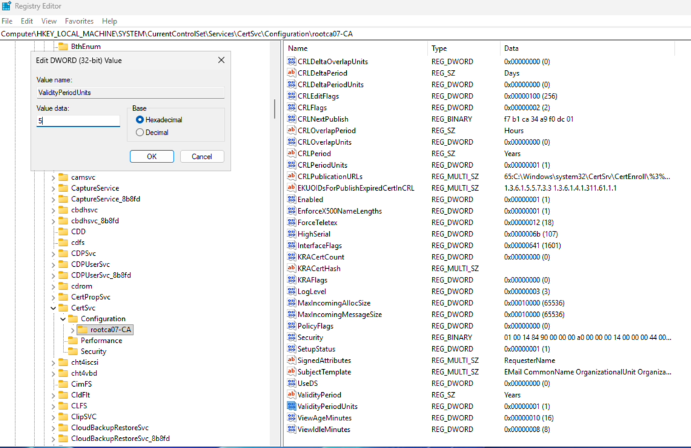Click the ValidityPeriodUnits DWORD icon
Image resolution: width=691 pixels, height=448 pixels.
292,406
